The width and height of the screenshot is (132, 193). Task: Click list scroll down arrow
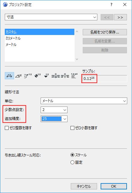pos(77,59)
